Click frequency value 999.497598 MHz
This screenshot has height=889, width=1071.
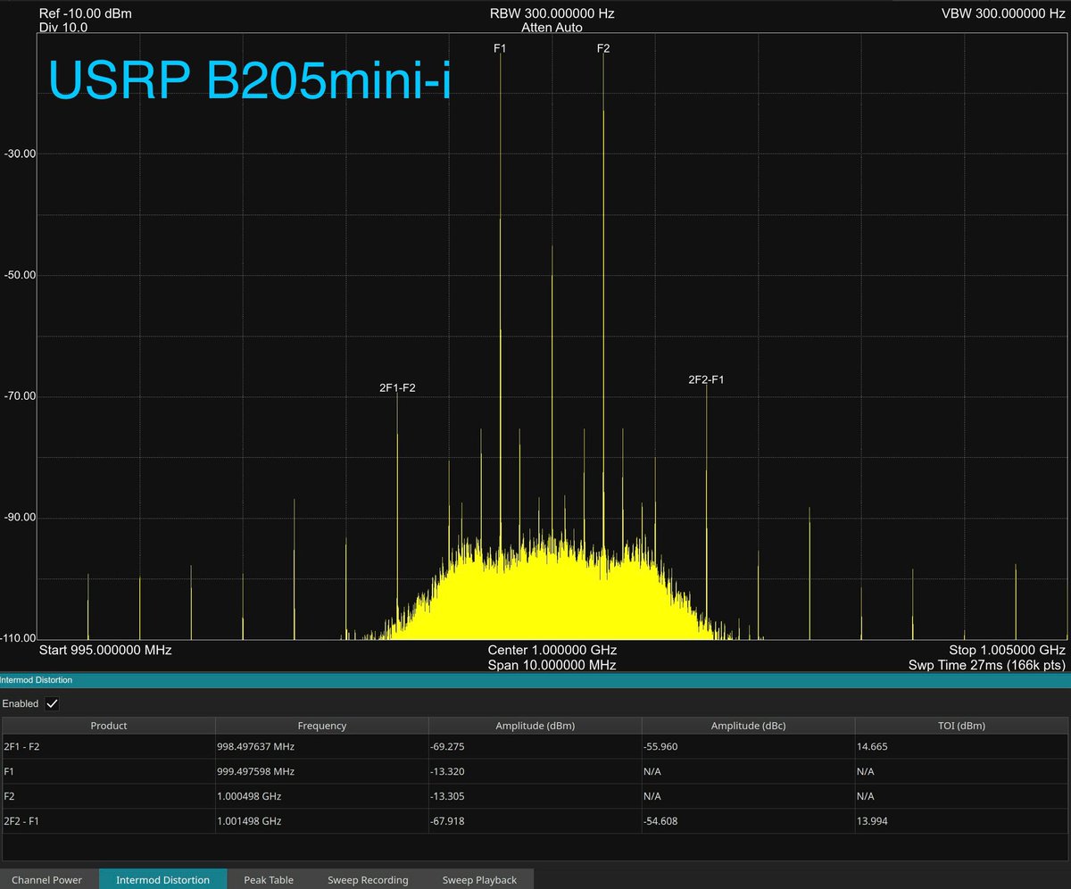pyautogui.click(x=256, y=771)
